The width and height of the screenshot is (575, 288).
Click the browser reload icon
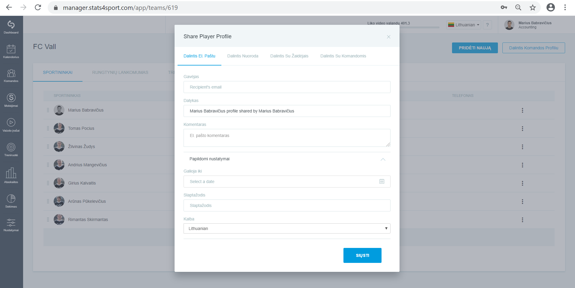click(x=38, y=7)
